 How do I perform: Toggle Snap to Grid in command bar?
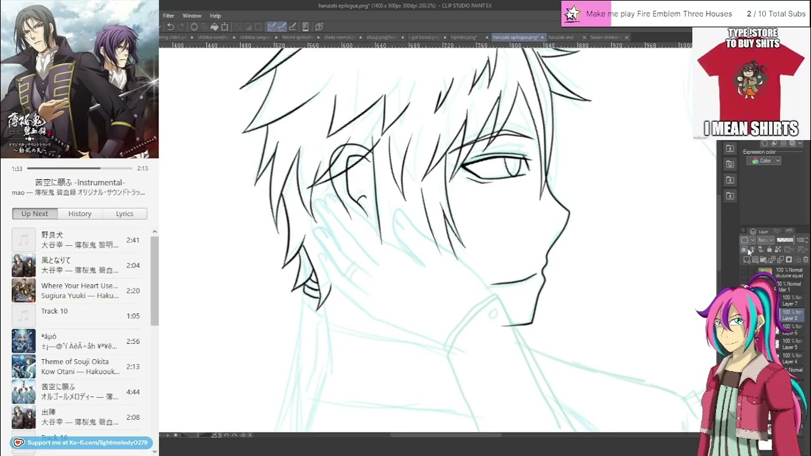(293, 27)
